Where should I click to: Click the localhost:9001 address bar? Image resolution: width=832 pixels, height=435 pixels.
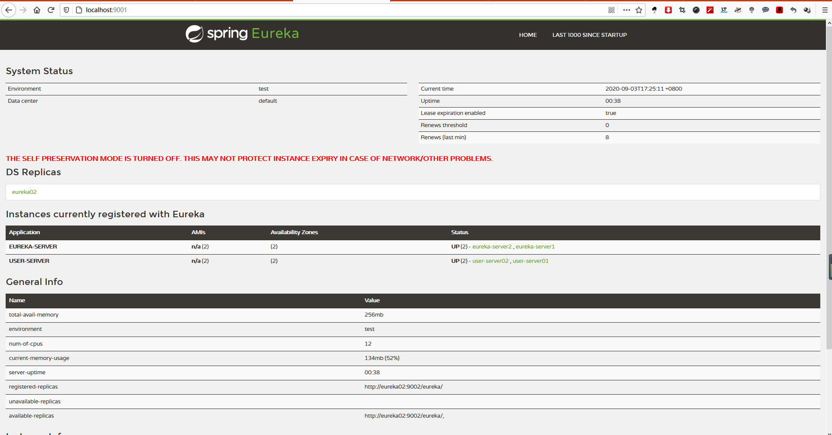(304, 10)
